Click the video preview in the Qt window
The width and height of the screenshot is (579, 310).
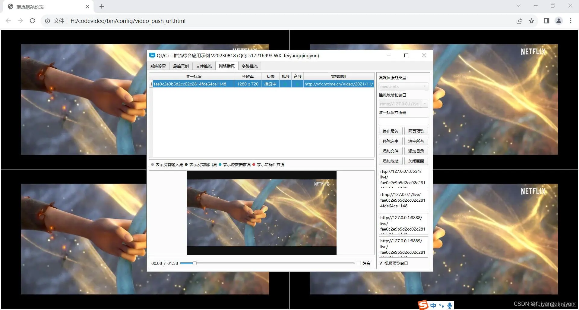tap(261, 213)
